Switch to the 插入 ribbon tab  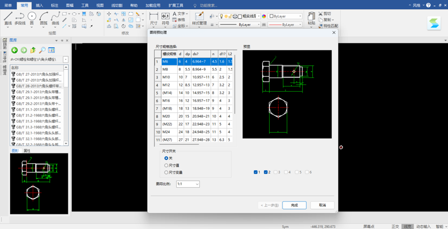[x=39, y=5]
